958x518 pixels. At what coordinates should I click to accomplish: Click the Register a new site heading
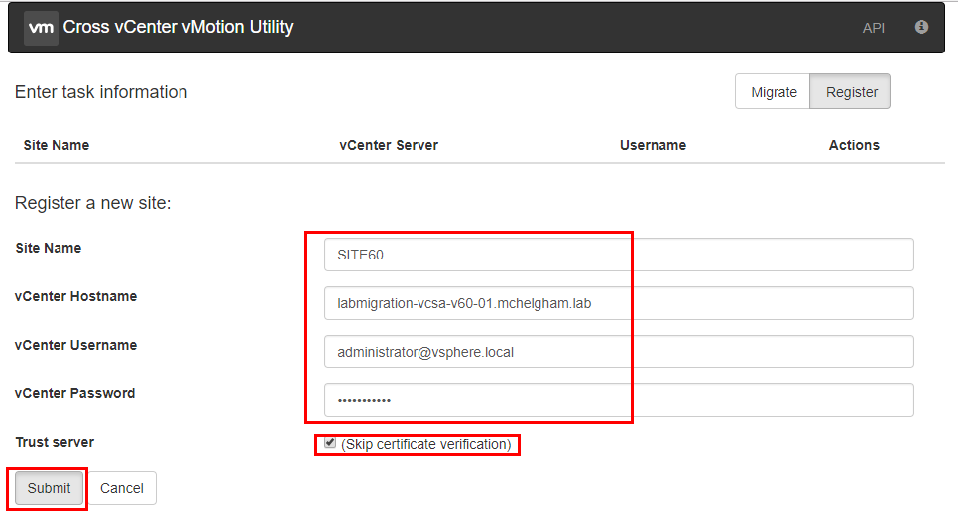tap(93, 203)
